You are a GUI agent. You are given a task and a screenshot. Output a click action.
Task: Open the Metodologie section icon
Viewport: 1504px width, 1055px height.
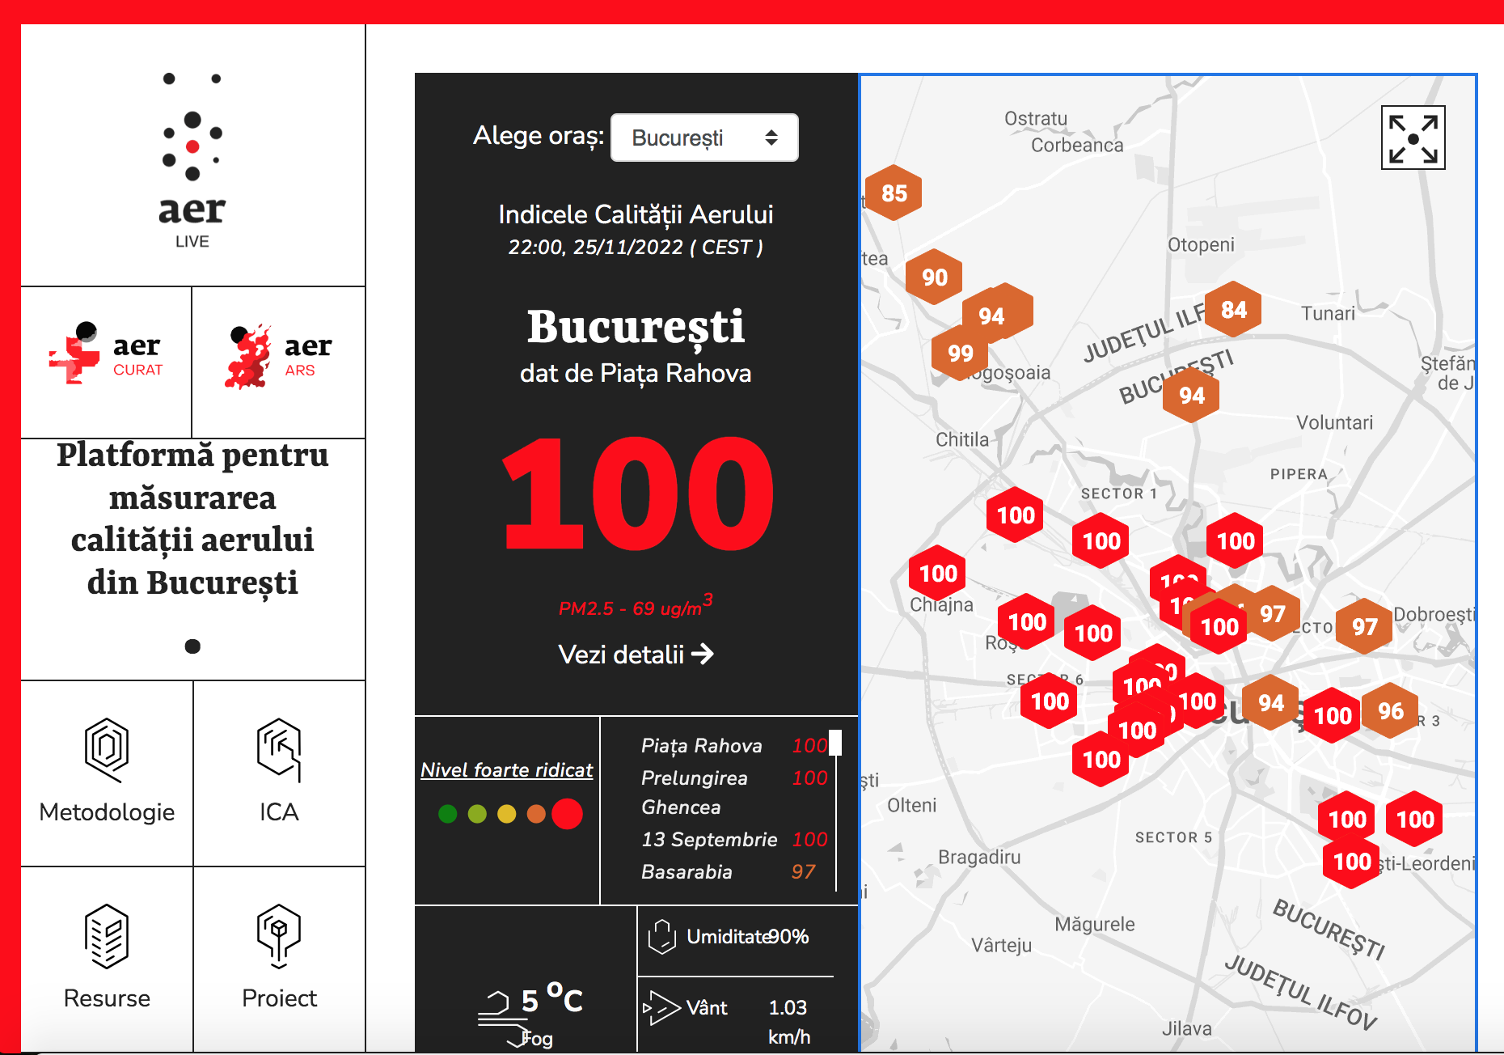[107, 750]
